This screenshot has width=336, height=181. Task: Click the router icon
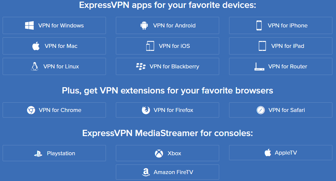tap(259, 66)
